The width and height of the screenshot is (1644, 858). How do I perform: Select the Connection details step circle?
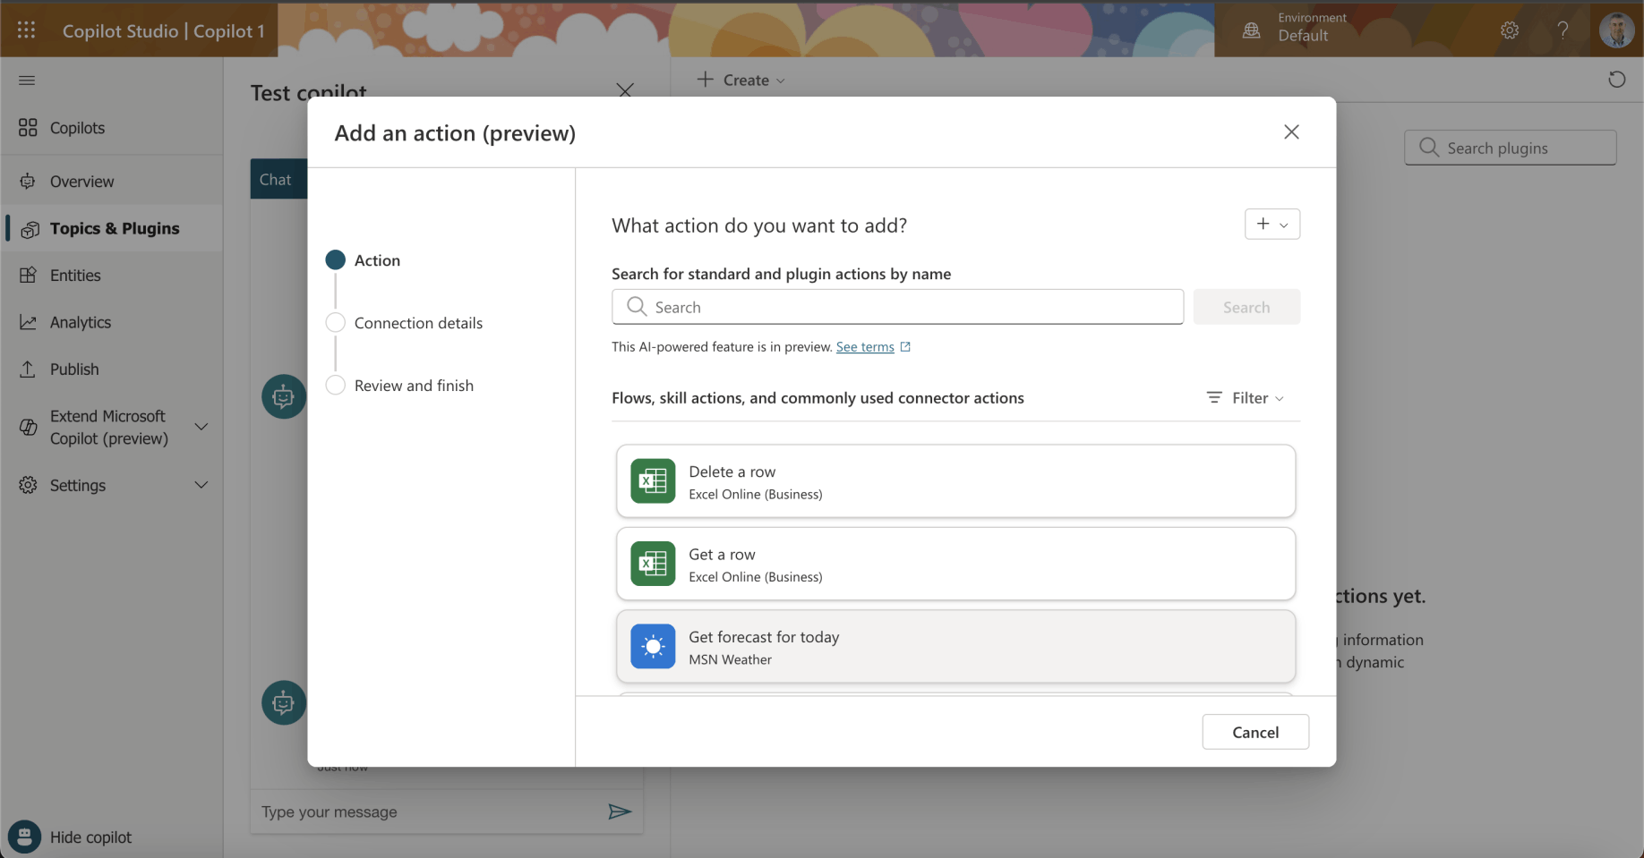click(336, 323)
